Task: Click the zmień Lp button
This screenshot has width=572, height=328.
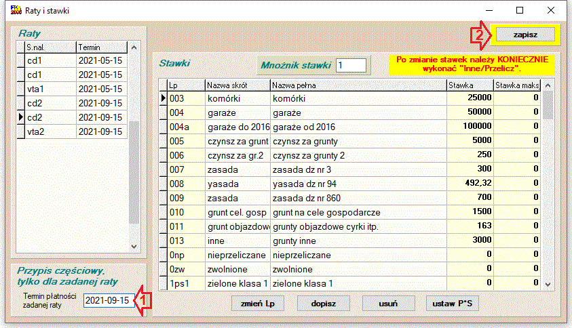Action: coord(258,303)
